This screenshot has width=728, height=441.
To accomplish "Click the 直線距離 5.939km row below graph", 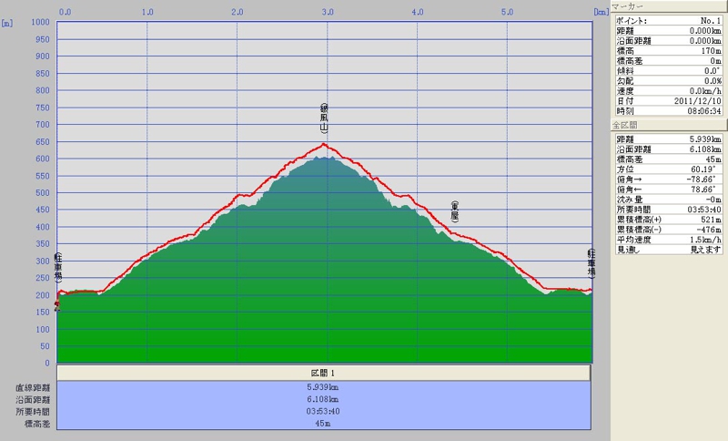I will tap(324, 387).
